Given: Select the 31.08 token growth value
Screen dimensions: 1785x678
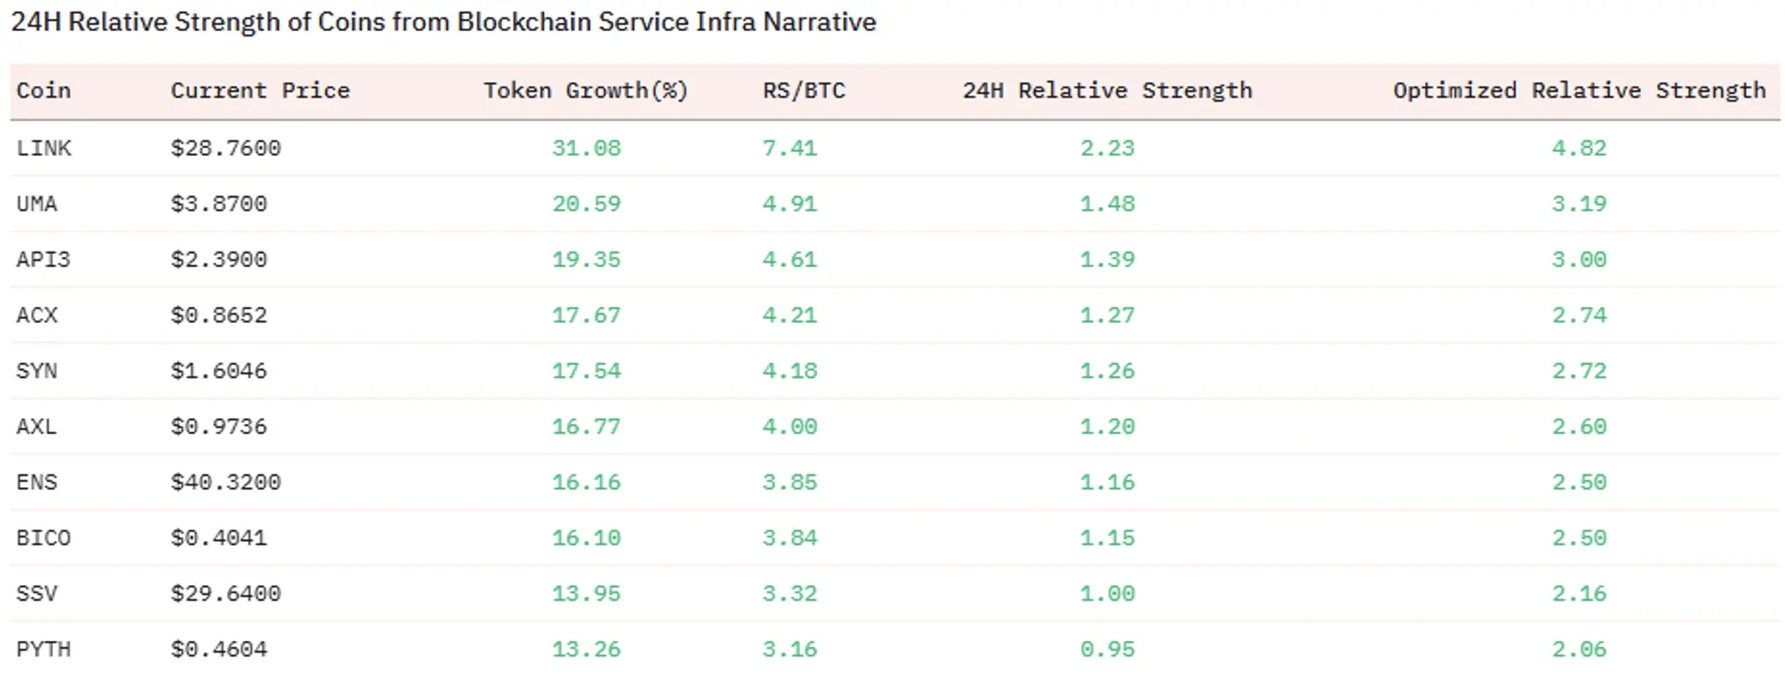Looking at the screenshot, I should point(586,148).
